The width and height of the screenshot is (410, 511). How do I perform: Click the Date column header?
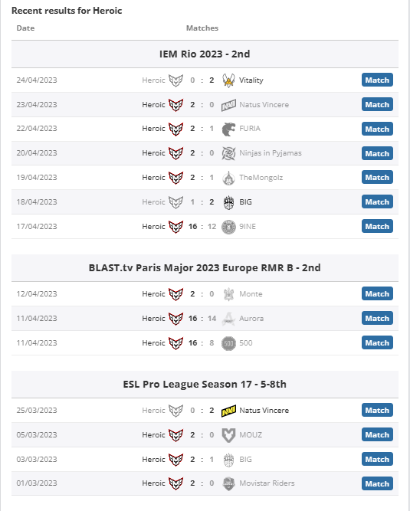coord(25,28)
